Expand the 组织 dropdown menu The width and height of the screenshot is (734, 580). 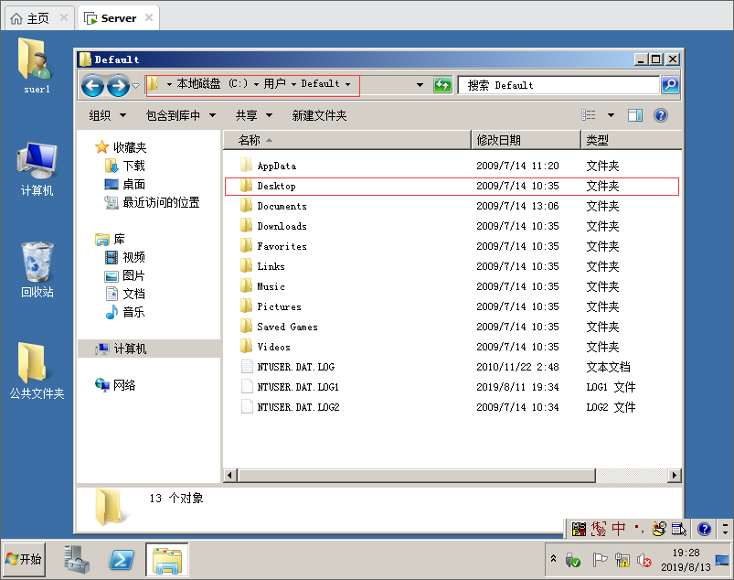(106, 115)
